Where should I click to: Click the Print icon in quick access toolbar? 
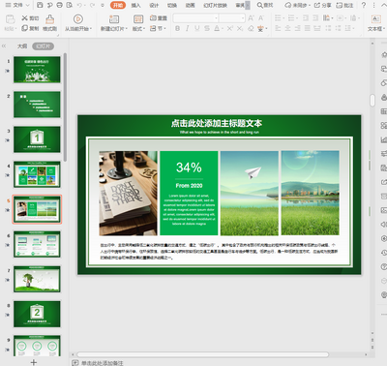(59, 5)
